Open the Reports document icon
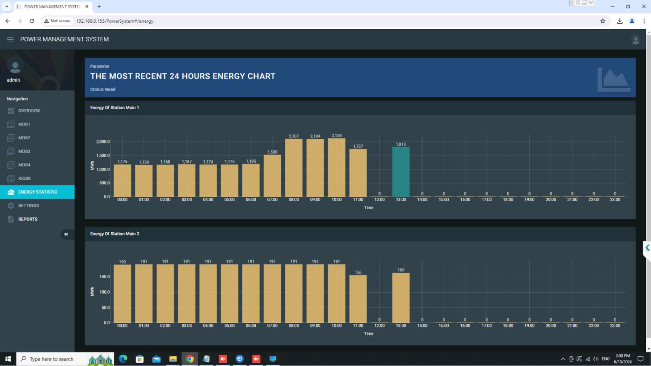Screen dimensions: 651x366 tap(11, 219)
